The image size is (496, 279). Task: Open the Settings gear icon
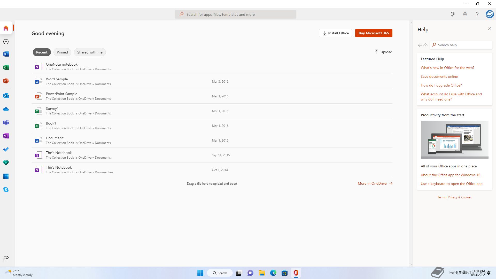pos(465,14)
